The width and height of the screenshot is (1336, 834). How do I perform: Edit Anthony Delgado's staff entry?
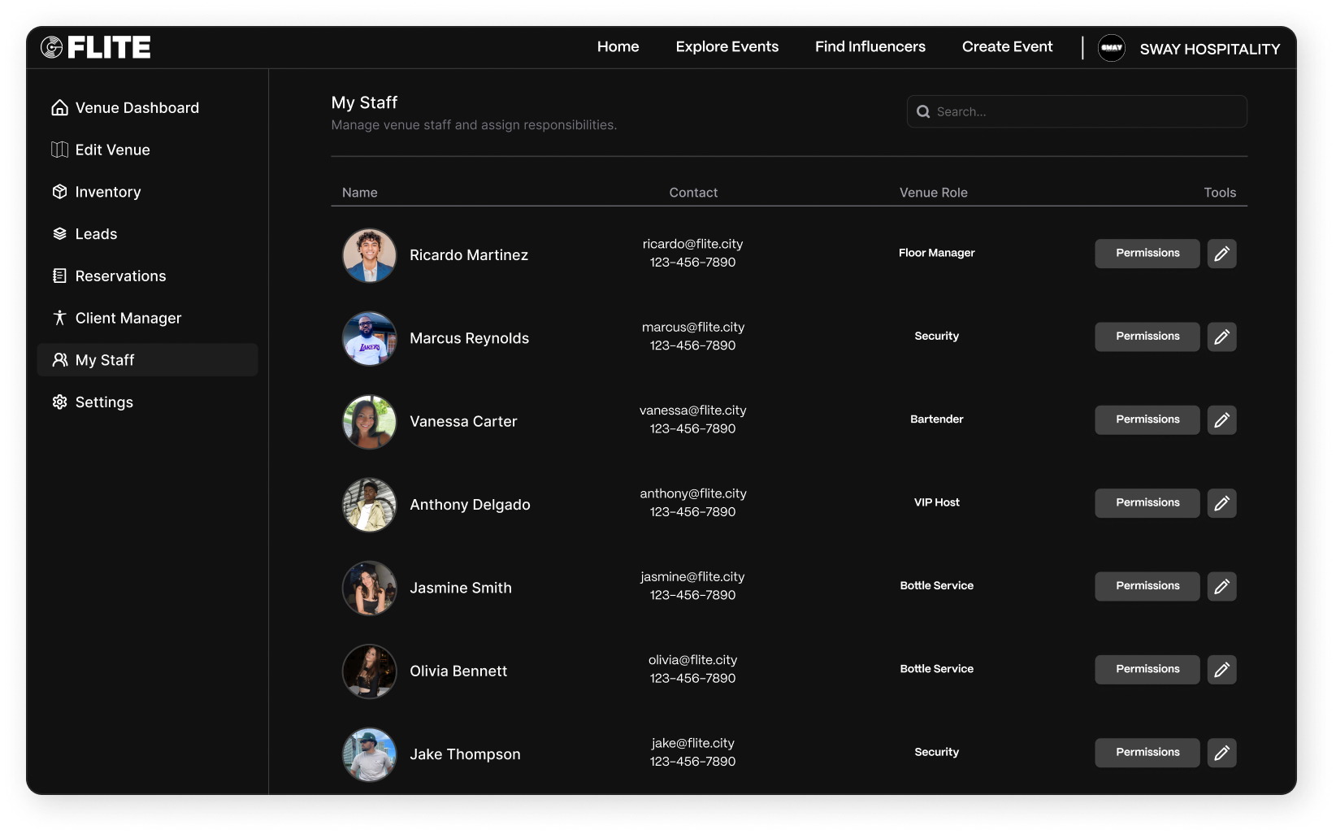1221,503
